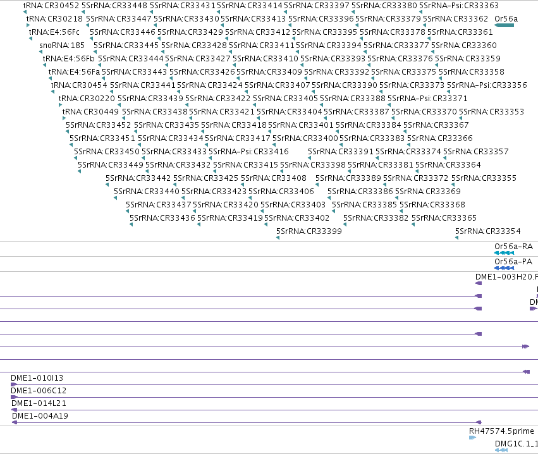Image resolution: width=538 pixels, height=454 pixels.
Task: Select the Or56a-RA transcript glyph
Action: point(504,253)
